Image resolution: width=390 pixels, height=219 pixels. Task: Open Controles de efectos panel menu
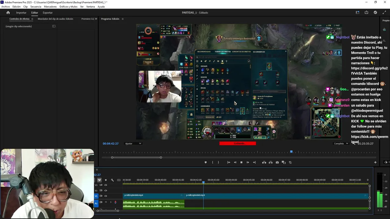pyautogui.click(x=32, y=19)
